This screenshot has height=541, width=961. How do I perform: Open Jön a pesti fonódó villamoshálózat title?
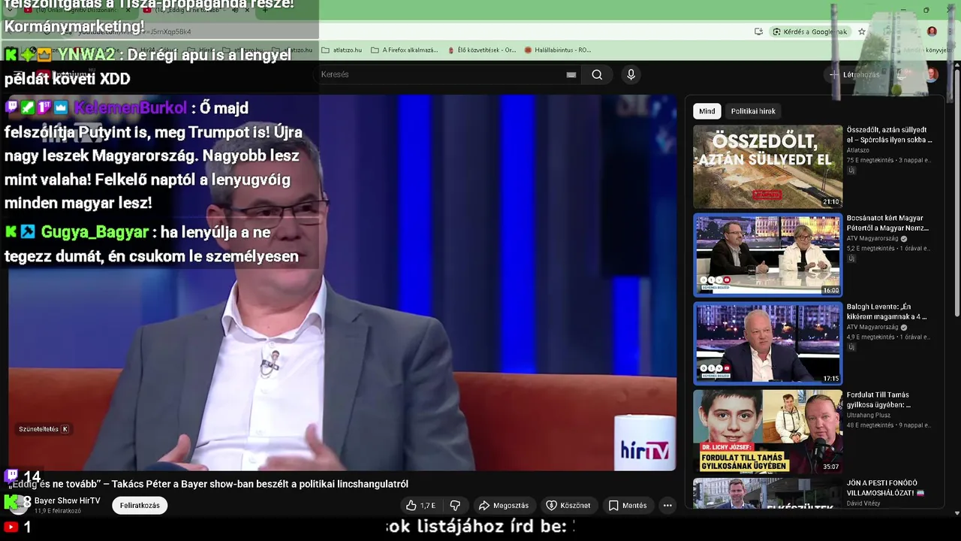(x=885, y=488)
